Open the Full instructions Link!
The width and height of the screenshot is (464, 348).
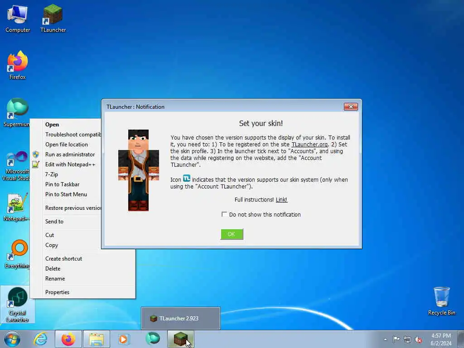click(281, 200)
